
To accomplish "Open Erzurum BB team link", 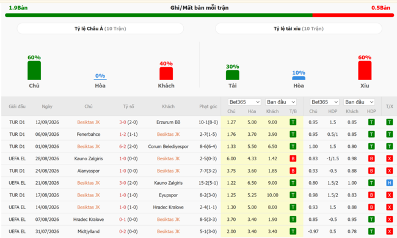I will (x=168, y=122).
